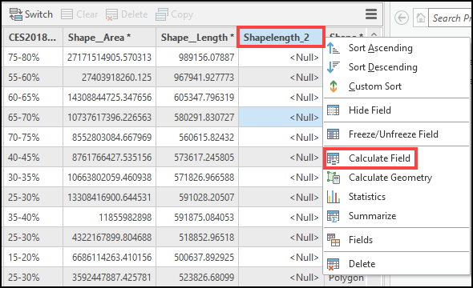Click the Summarize icon
The height and width of the screenshot is (288, 473).
(x=334, y=216)
